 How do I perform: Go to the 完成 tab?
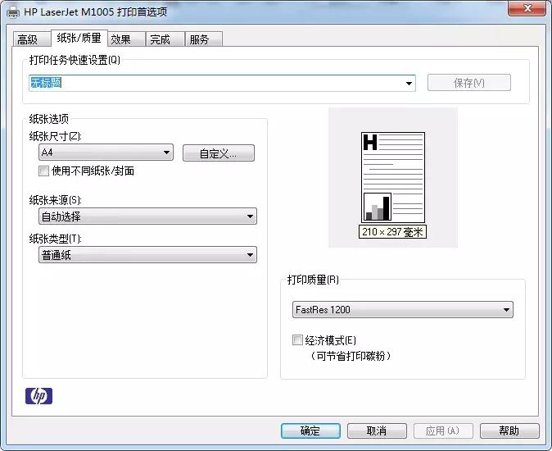point(165,39)
